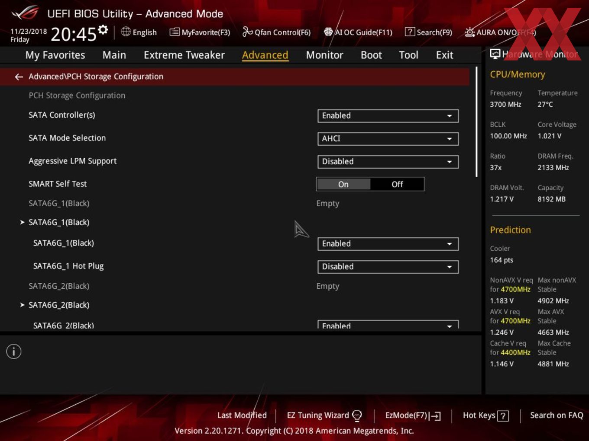Image resolution: width=589 pixels, height=441 pixels.
Task: Select SATA Controller(s) label
Action: point(62,115)
